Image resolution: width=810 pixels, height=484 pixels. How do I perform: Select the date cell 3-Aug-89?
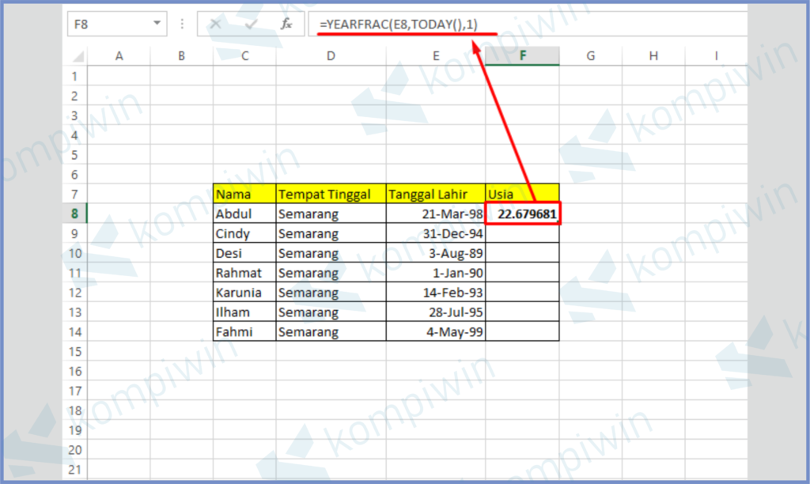click(435, 253)
